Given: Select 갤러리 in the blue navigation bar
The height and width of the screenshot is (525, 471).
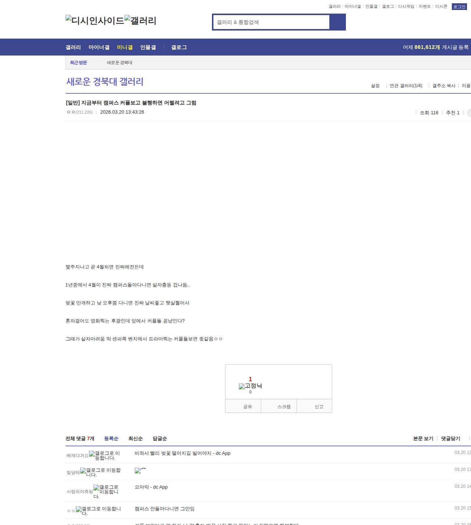Looking at the screenshot, I should coord(73,47).
